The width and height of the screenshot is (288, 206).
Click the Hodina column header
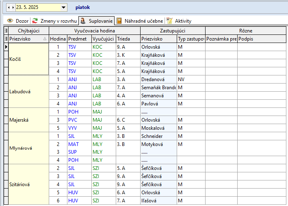tap(58, 39)
